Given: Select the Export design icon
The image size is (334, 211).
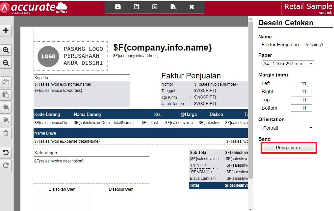Looking at the screenshot, I should coord(136,7).
